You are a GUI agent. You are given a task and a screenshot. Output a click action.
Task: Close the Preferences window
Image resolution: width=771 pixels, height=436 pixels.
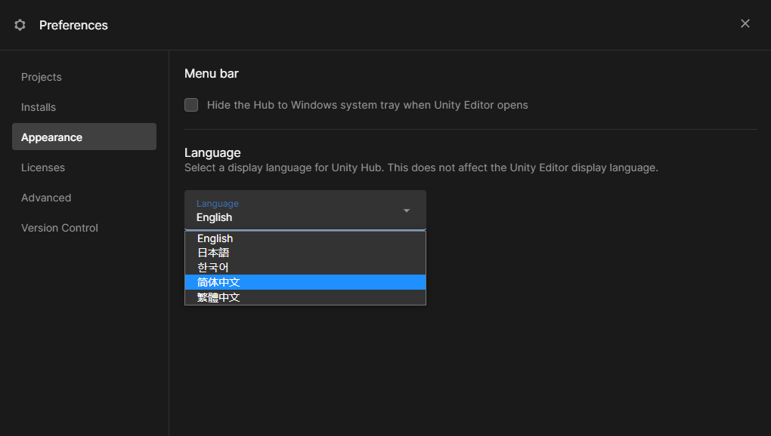point(745,23)
